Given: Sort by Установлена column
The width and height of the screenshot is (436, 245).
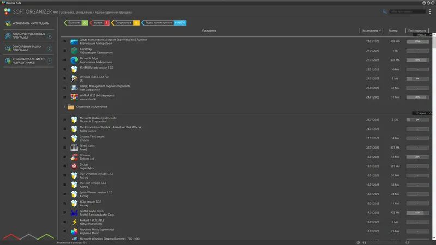Looking at the screenshot, I should (x=372, y=30).
